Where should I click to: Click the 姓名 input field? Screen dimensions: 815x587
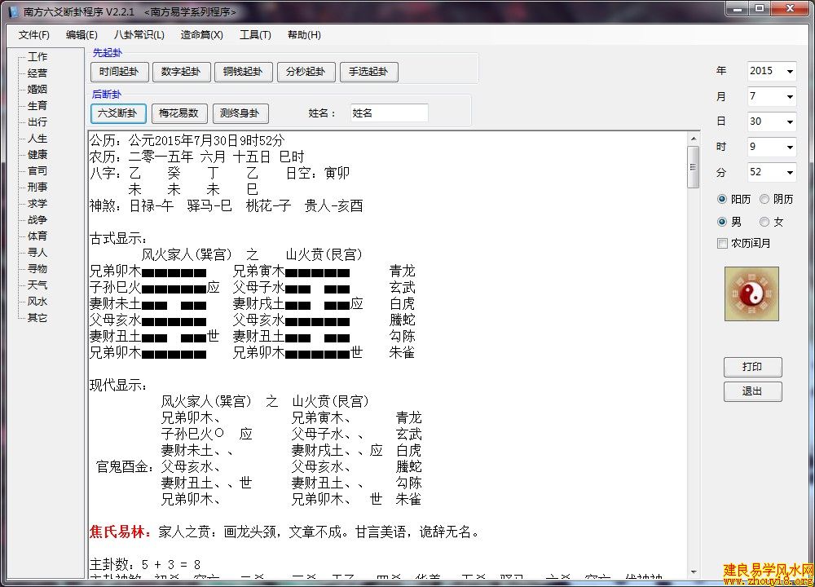[390, 113]
